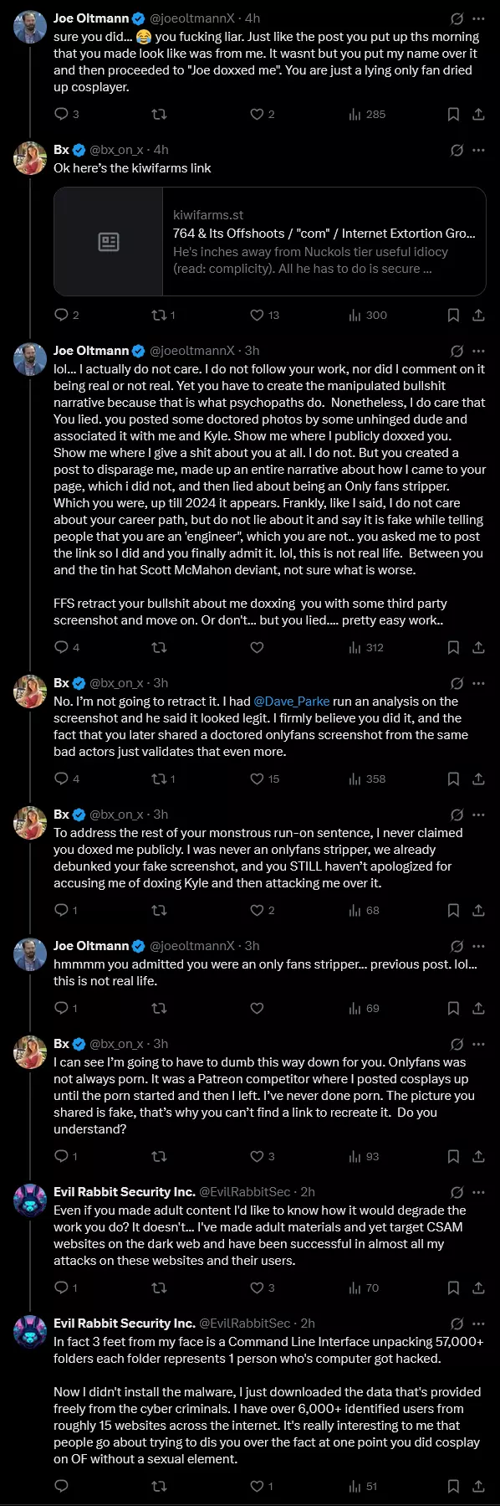This screenshot has width=500, height=1506.
Task: Bookmark Joe Oltmann's long 3h post
Action: pos(453,647)
